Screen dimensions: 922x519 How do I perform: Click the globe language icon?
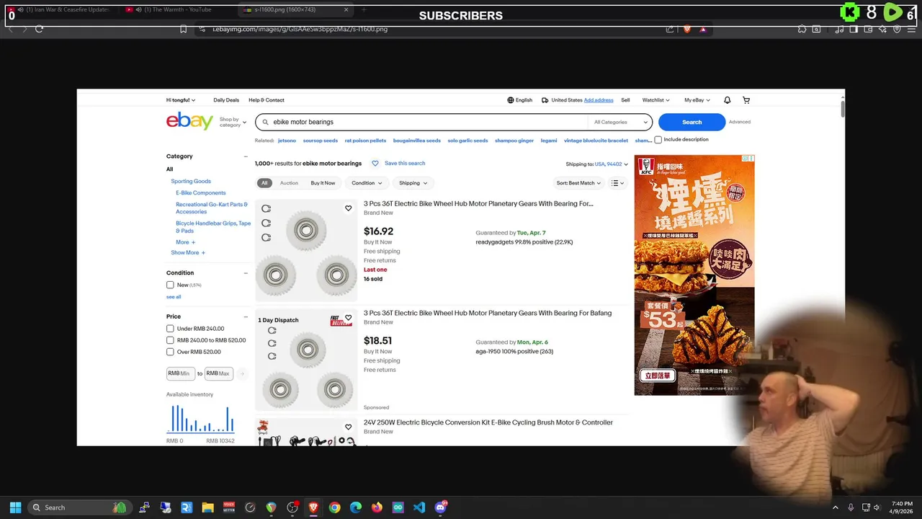511,100
